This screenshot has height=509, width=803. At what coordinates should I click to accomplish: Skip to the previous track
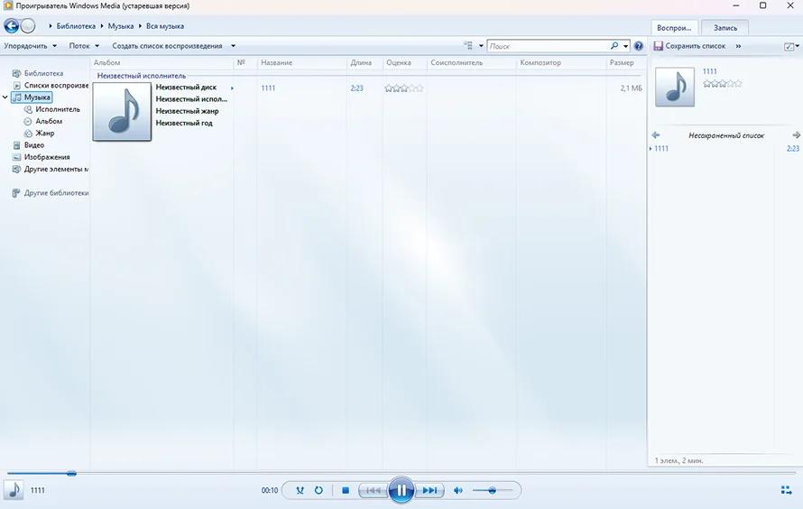[373, 490]
